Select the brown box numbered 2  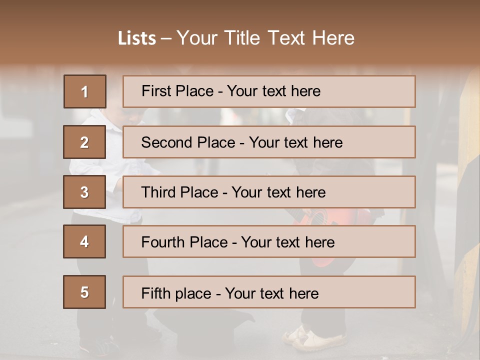(84, 142)
